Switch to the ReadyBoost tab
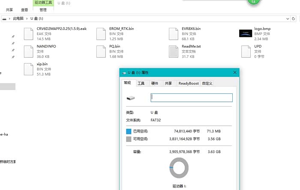Image resolution: width=300 pixels, height=190 pixels. coord(189,83)
